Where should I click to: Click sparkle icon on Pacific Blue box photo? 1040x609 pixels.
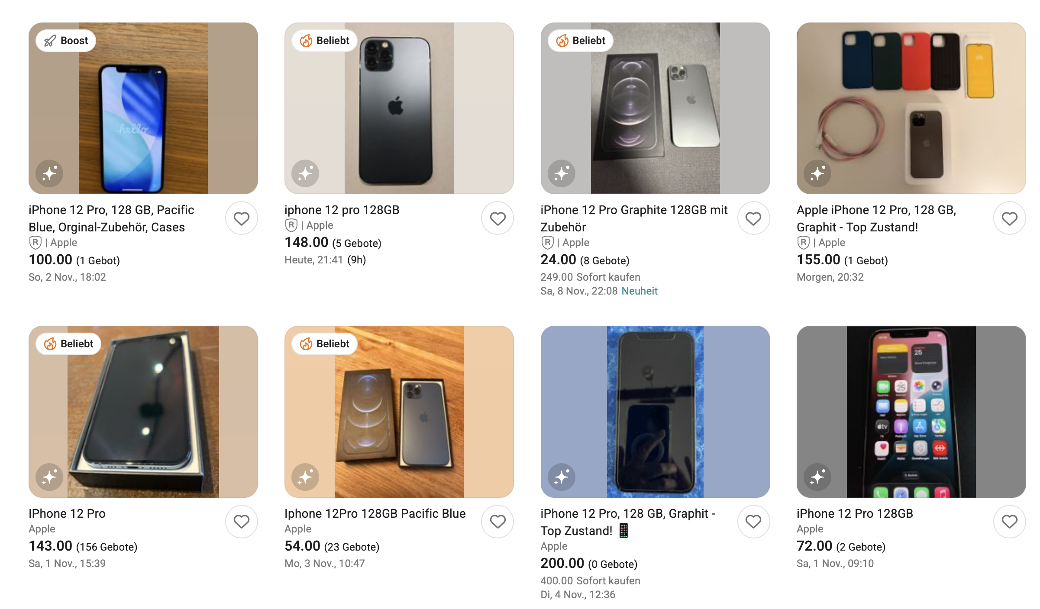tap(305, 477)
